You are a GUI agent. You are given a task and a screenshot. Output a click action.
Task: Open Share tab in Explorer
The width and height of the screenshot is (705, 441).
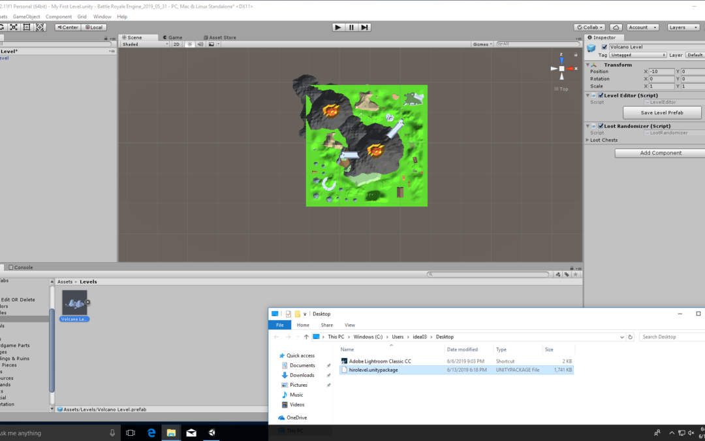pos(327,325)
